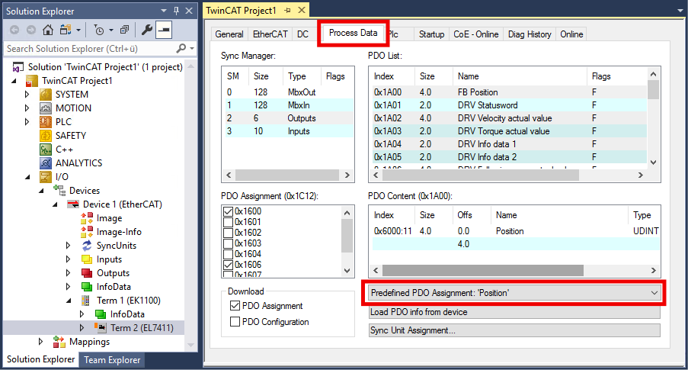This screenshot has width=688, height=370.
Task: Click the Forward navigation arrow icon
Action: [31, 30]
